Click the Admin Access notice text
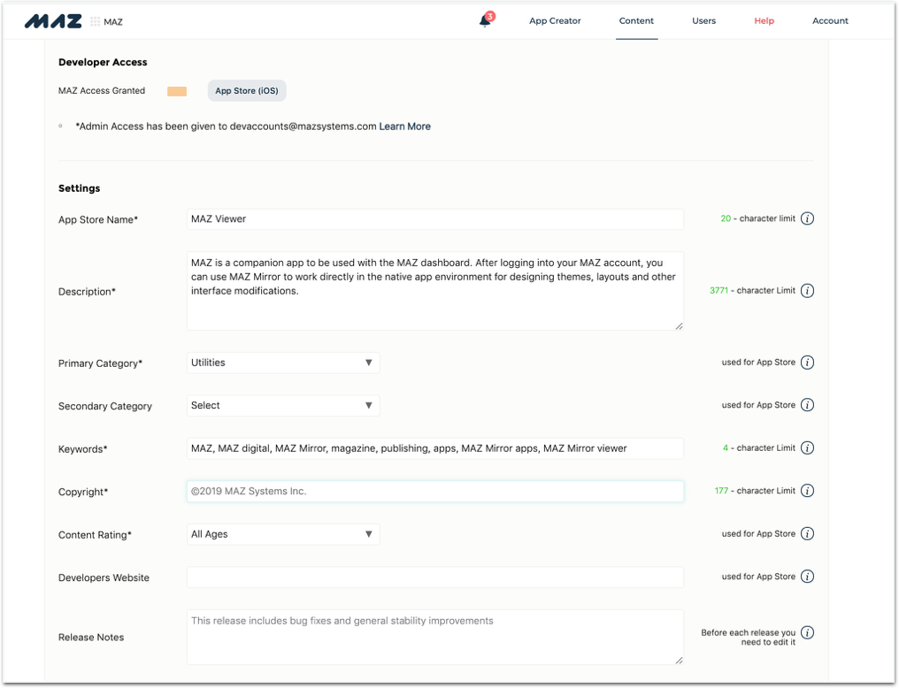Screen dimensions: 899x688 click(x=226, y=126)
